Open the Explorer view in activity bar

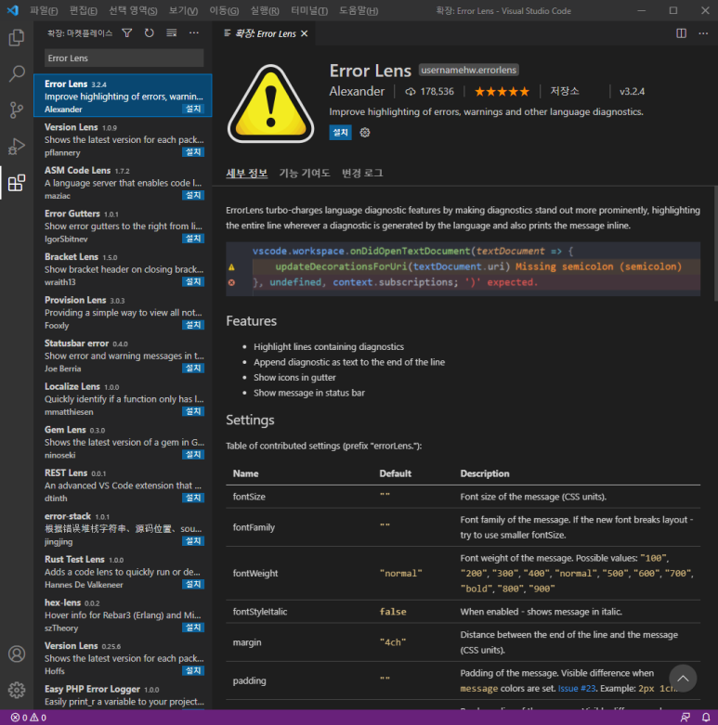coord(17,37)
